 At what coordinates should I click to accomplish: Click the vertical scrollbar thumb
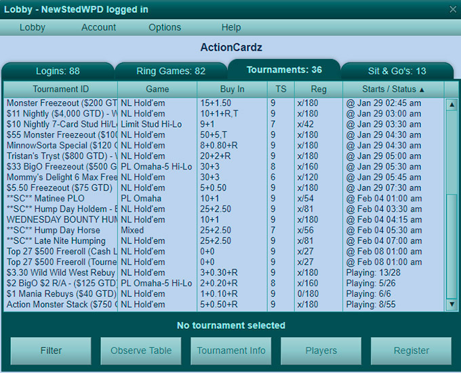pos(452,246)
